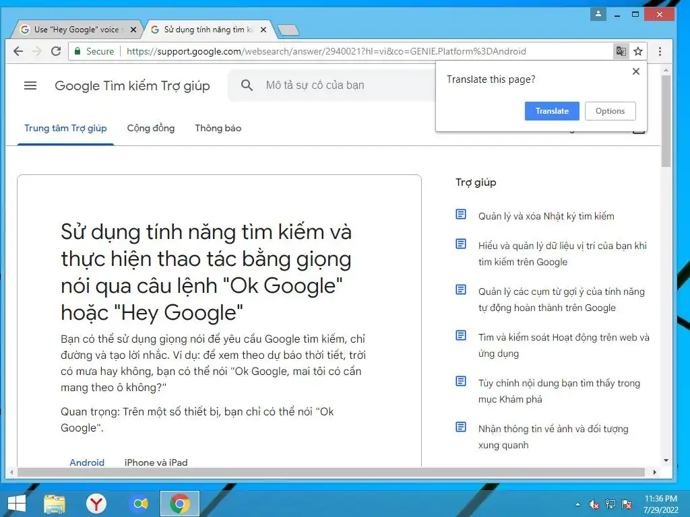Open a new tab
Screen dimensions: 690x517
288,30
